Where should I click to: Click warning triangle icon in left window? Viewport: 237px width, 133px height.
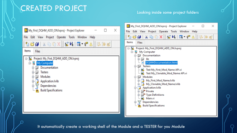91,44
